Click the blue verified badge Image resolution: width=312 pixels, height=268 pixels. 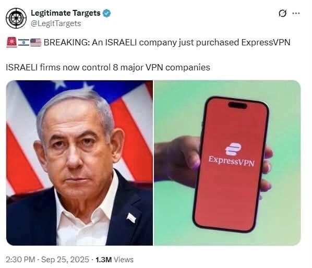coord(106,14)
